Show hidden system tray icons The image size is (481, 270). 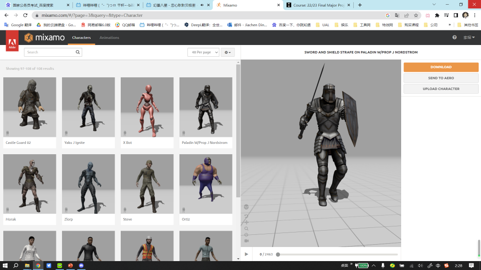coord(373,265)
